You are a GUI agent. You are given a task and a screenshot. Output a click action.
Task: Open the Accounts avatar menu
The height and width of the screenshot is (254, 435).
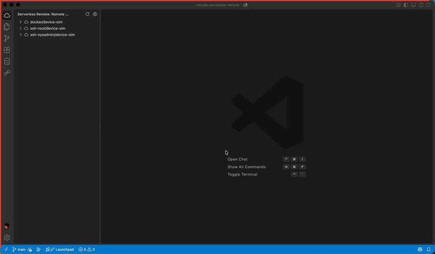pyautogui.click(x=7, y=226)
